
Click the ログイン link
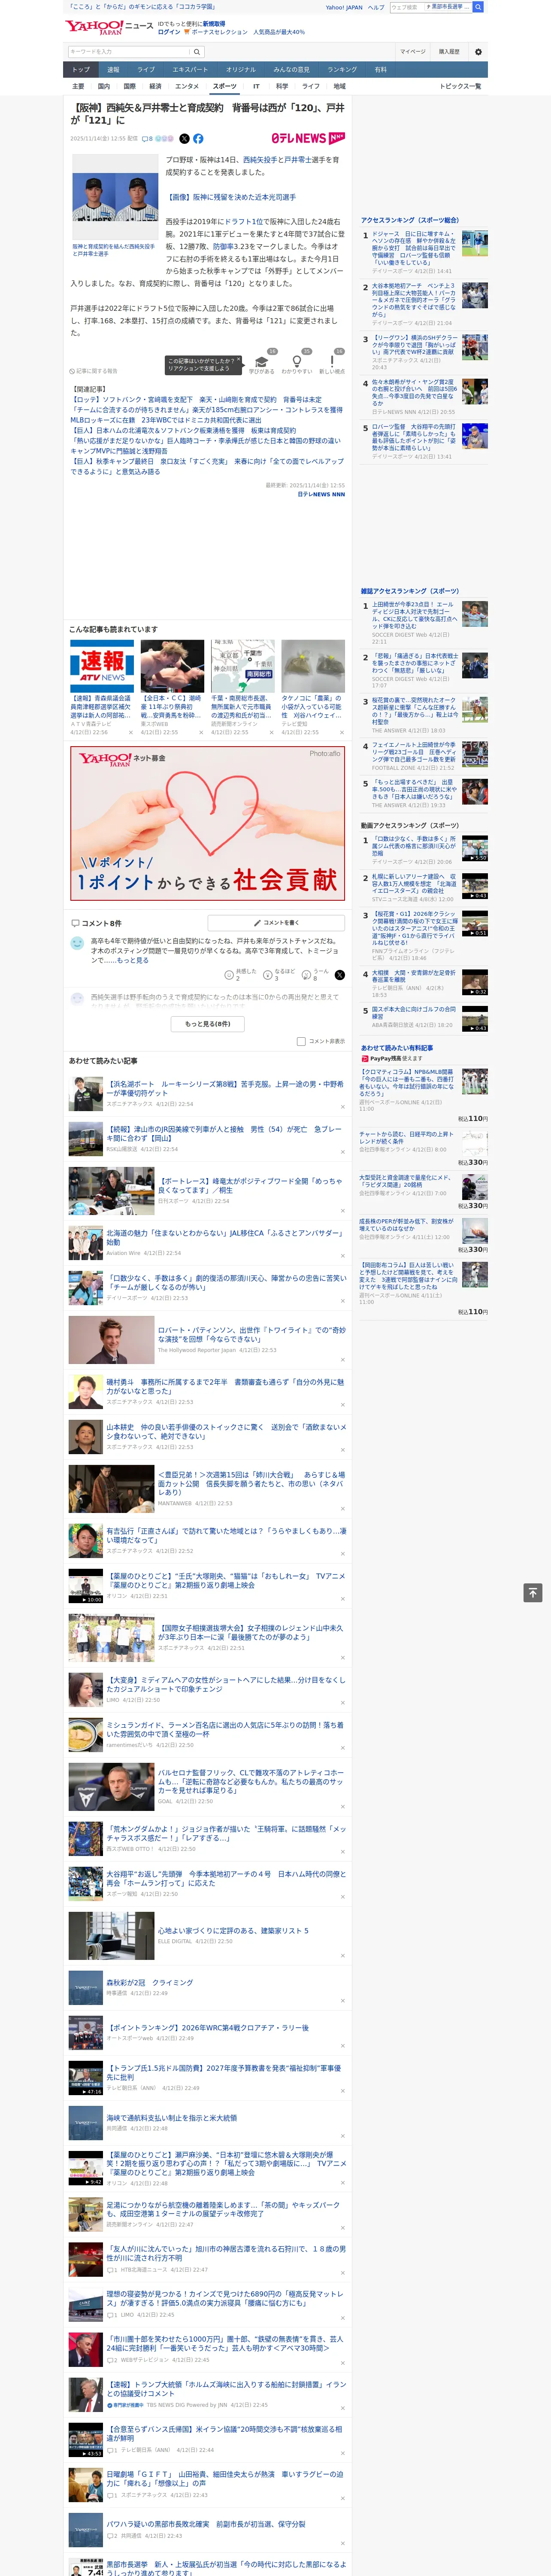(169, 32)
